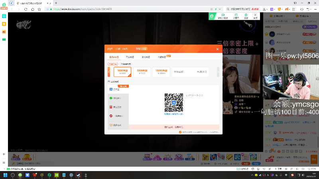Click the 100% zoom control
319x179 pixels.
[312, 169]
